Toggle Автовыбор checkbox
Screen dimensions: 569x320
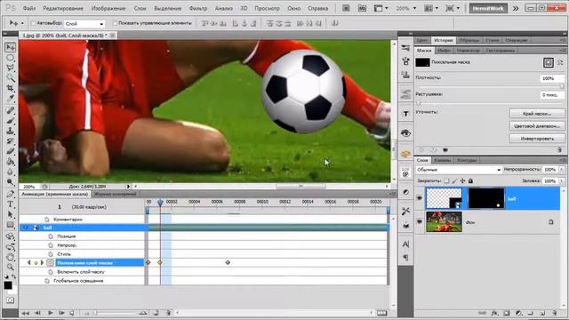[33, 23]
